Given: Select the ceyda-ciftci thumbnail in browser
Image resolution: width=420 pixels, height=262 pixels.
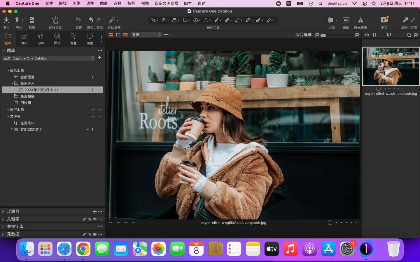Looking at the screenshot, I should click(391, 66).
